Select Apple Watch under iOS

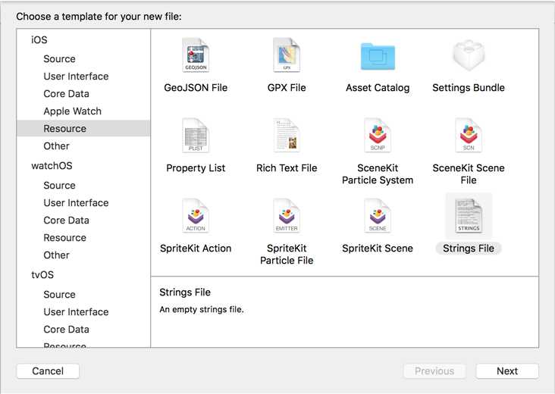coord(72,111)
